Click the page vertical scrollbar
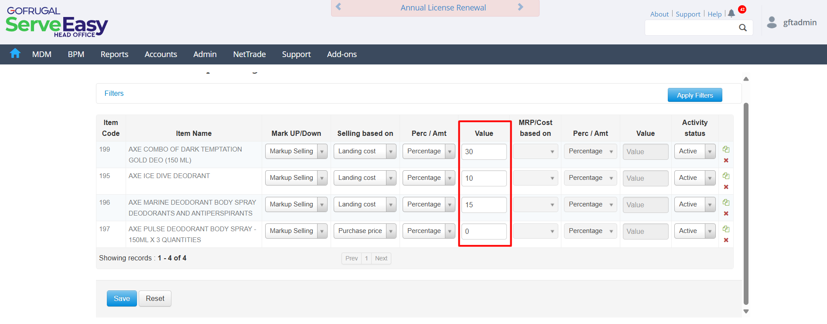Screen dimensions: 827x324 point(746,203)
